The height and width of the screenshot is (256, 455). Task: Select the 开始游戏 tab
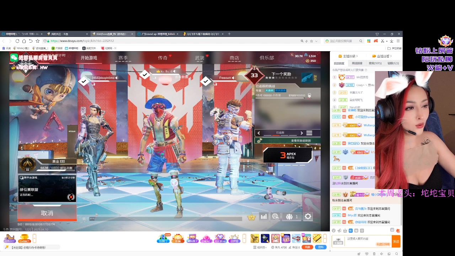click(89, 58)
